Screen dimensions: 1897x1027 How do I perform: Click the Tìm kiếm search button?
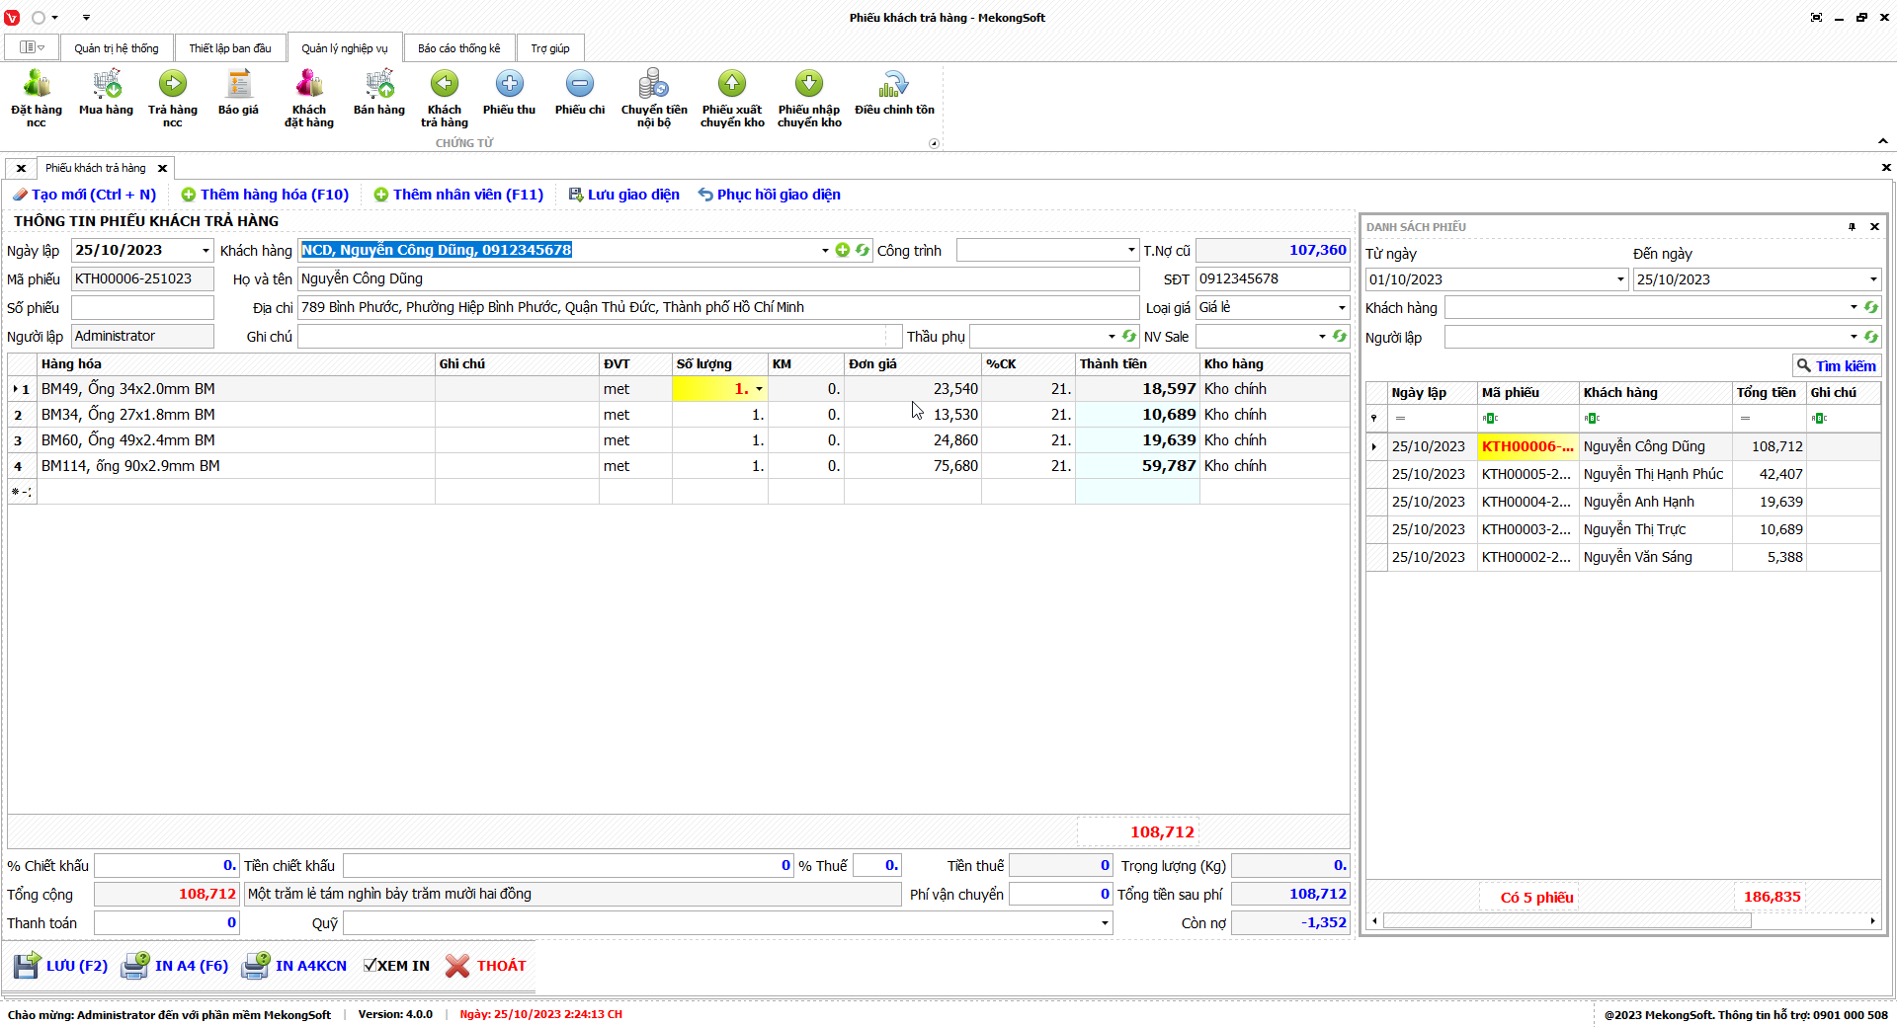pos(1836,366)
